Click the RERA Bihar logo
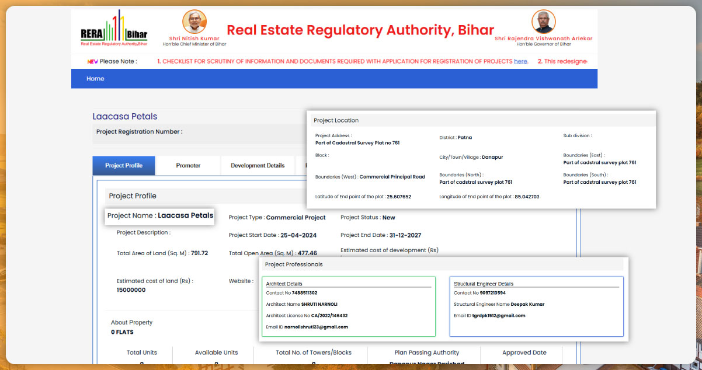 tap(114, 28)
